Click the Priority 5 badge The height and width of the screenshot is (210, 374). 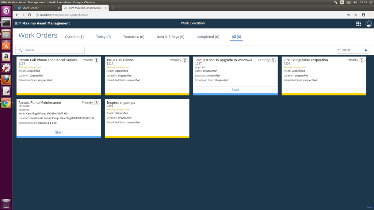tap(273, 60)
